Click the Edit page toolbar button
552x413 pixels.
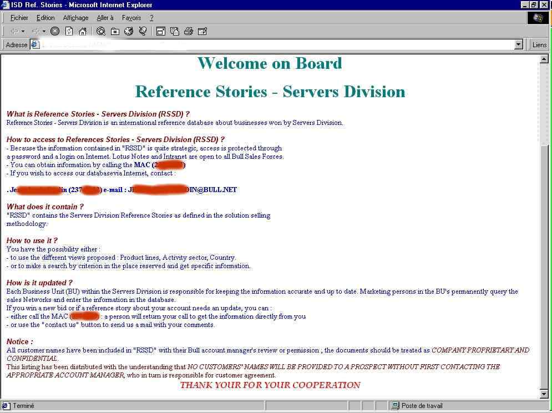[202, 31]
